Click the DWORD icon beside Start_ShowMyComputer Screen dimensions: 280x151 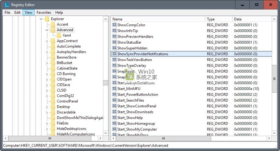coord(114,129)
